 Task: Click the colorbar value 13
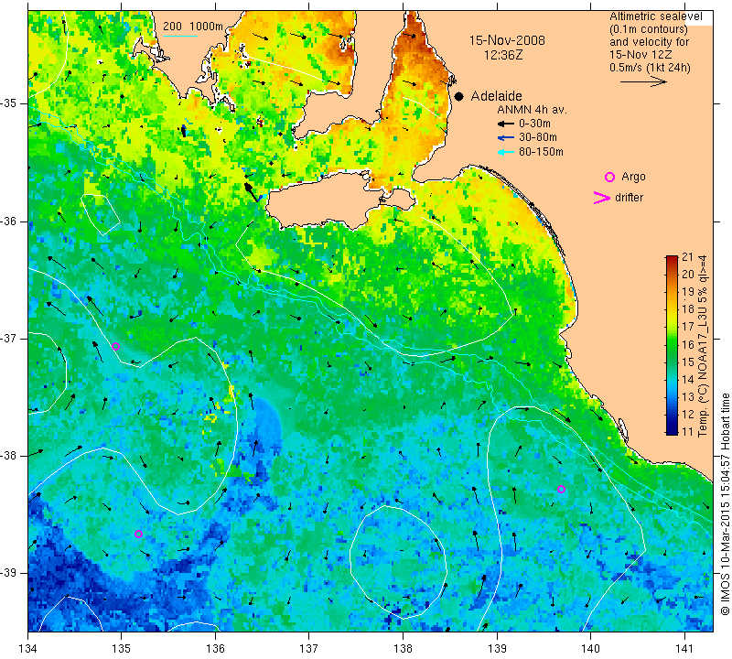click(688, 396)
